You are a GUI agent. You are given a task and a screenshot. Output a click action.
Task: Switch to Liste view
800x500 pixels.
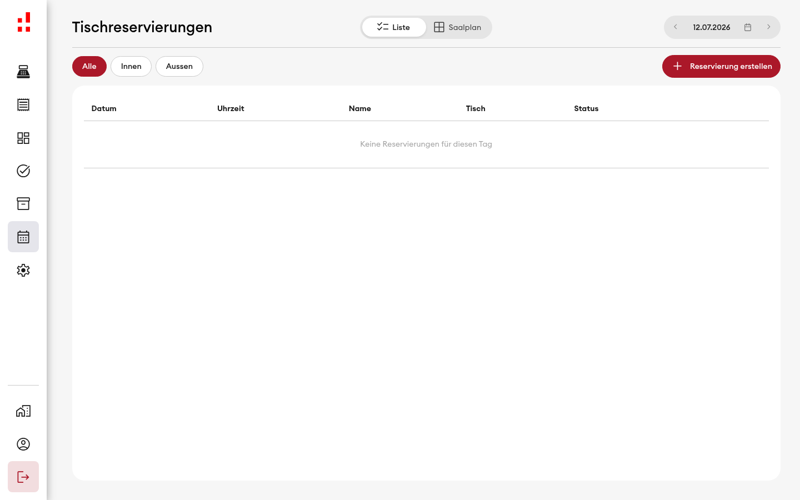click(x=394, y=27)
